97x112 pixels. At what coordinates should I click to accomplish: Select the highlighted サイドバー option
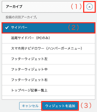coord(48,28)
